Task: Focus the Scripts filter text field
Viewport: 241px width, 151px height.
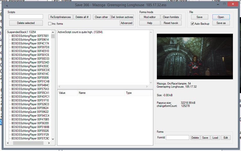Action: click(26, 17)
